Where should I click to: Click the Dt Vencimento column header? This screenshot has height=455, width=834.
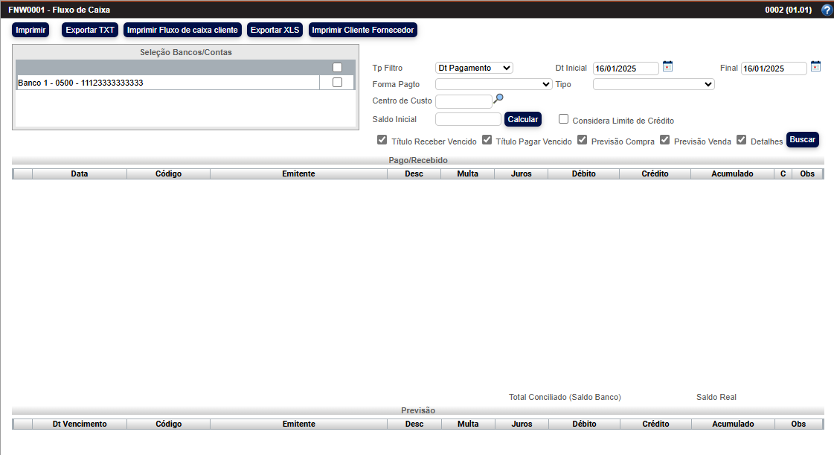pyautogui.click(x=79, y=424)
